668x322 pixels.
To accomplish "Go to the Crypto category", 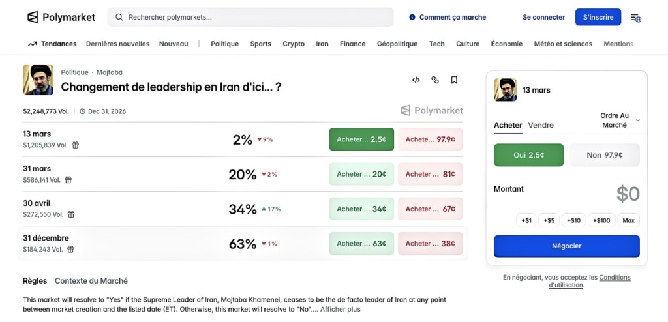I will [294, 44].
